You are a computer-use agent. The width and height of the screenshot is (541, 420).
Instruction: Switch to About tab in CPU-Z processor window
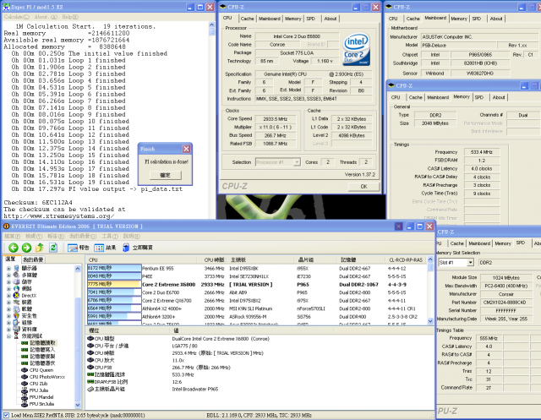[331, 19]
